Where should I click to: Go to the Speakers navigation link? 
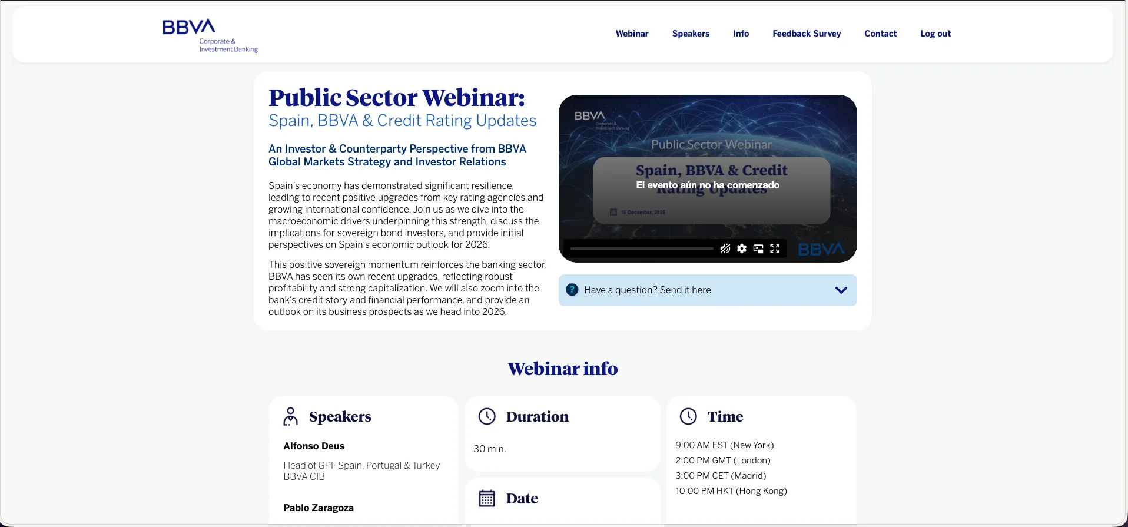pyautogui.click(x=691, y=34)
